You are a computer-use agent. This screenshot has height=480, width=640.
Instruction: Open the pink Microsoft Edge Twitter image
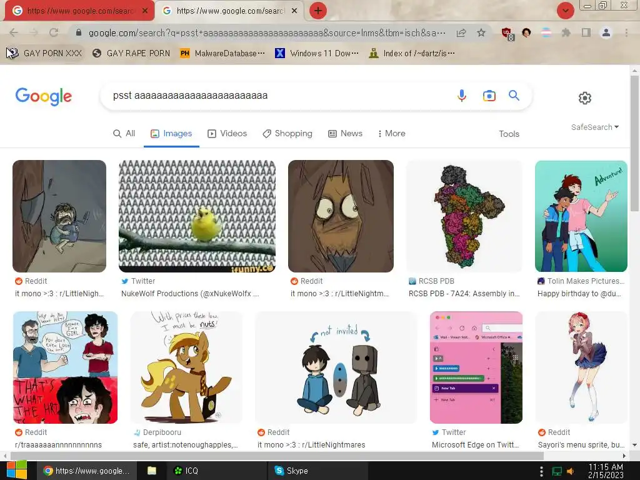click(476, 367)
